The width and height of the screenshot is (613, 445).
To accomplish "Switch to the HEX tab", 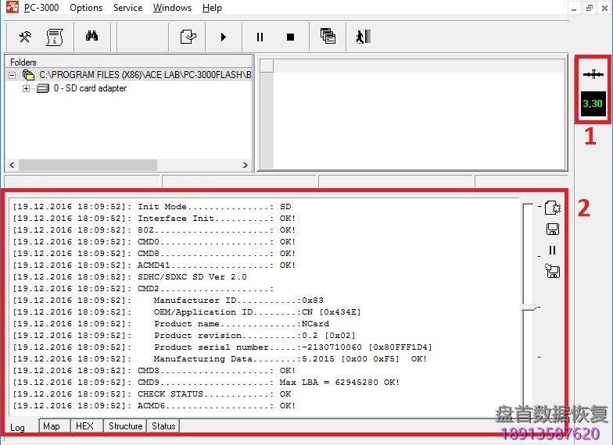I will point(84,426).
